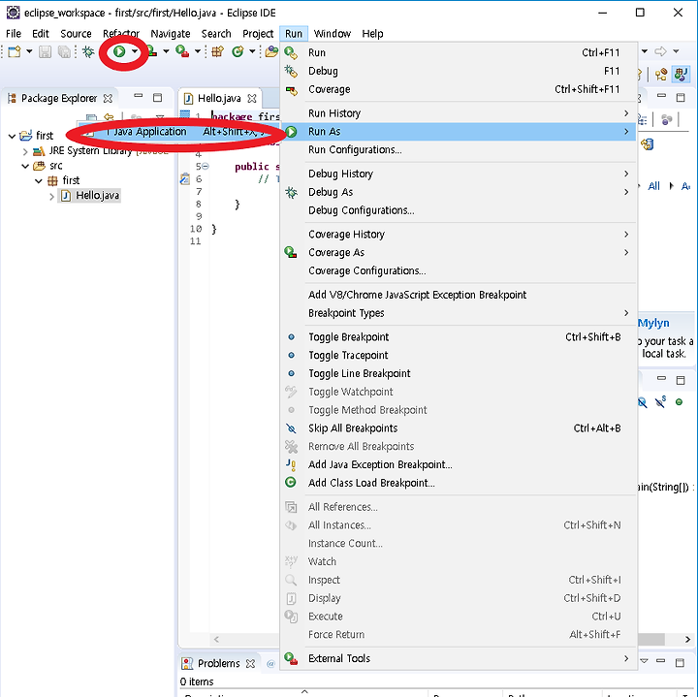Screen dimensions: 698x697
Task: Click the New Java Class toolbar icon
Action: [x=238, y=51]
